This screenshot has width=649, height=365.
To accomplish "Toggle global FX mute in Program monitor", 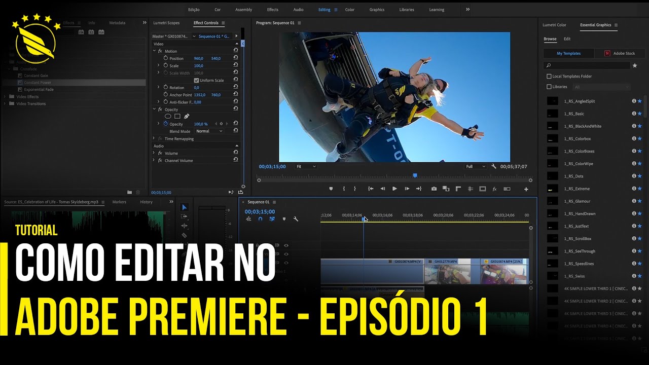I will (x=494, y=189).
